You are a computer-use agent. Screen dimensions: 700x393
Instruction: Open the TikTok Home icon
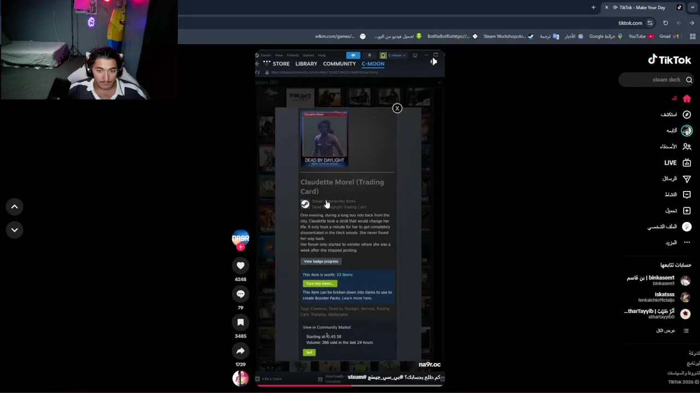point(687,99)
